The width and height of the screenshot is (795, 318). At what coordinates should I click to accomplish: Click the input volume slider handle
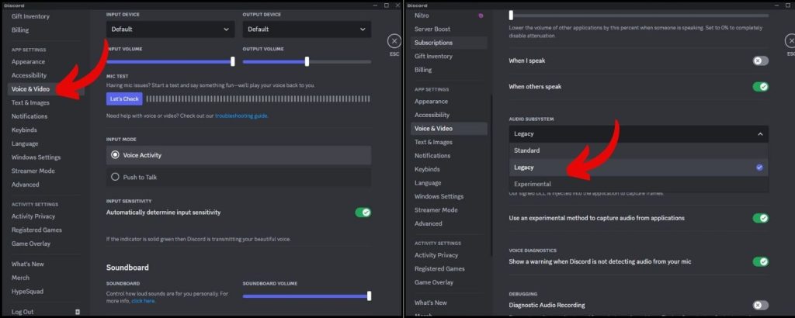(233, 61)
